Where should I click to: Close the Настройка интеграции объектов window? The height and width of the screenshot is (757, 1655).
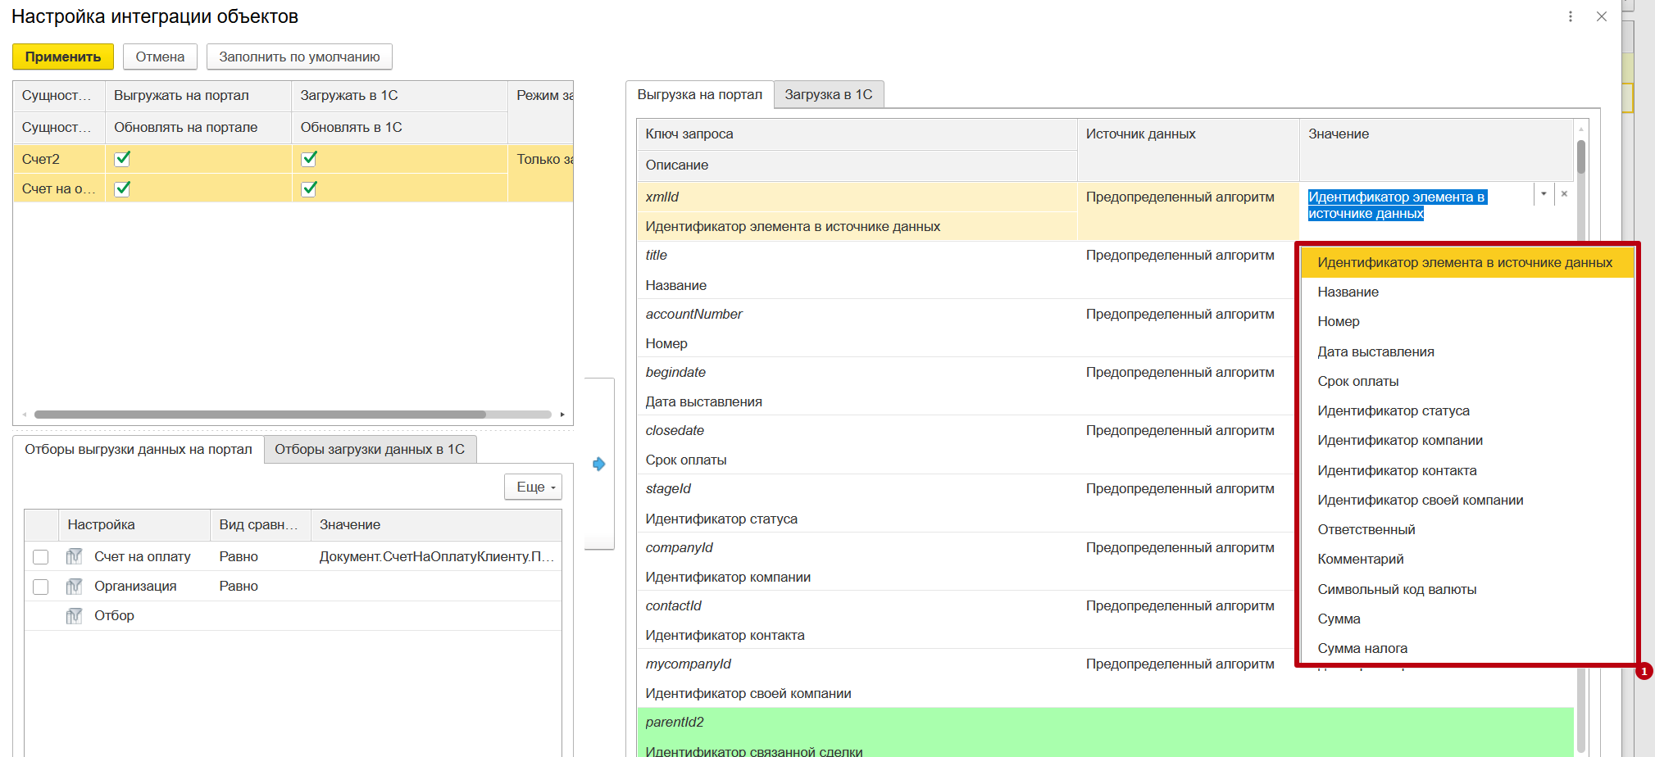point(1601,16)
